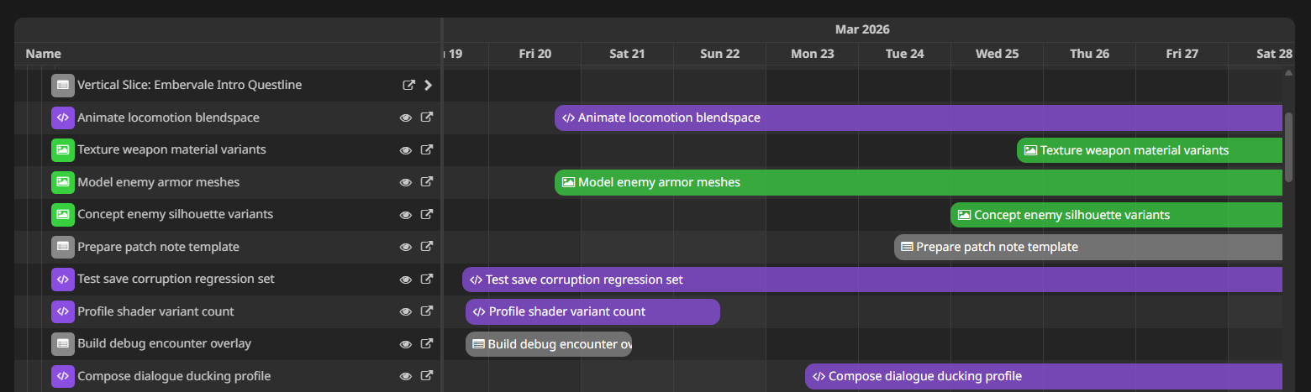Open external link for Animate locomotion blendspace
The image size is (1311, 392).
tap(427, 118)
